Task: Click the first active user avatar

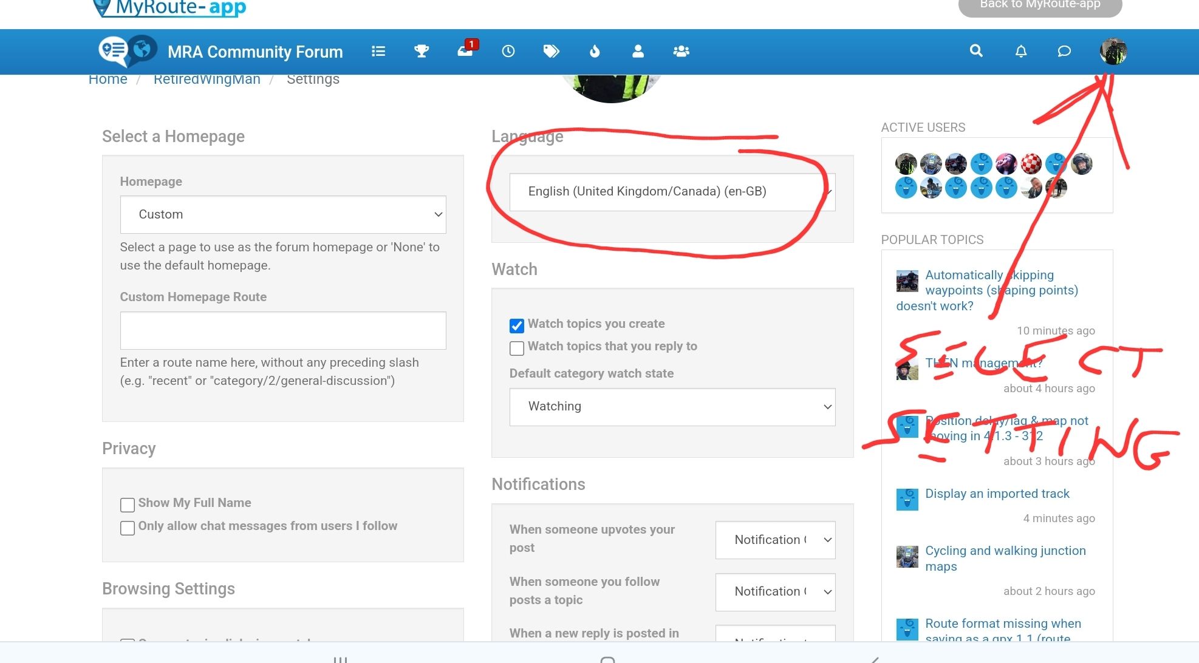Action: pyautogui.click(x=906, y=164)
